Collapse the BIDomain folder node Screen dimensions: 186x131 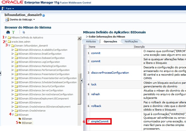click(13, 114)
